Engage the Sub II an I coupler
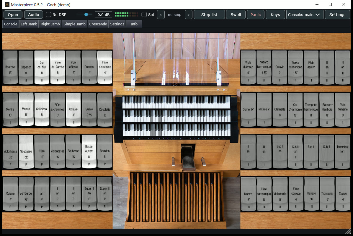Viewport: 353px width, 236px height. tap(280, 152)
